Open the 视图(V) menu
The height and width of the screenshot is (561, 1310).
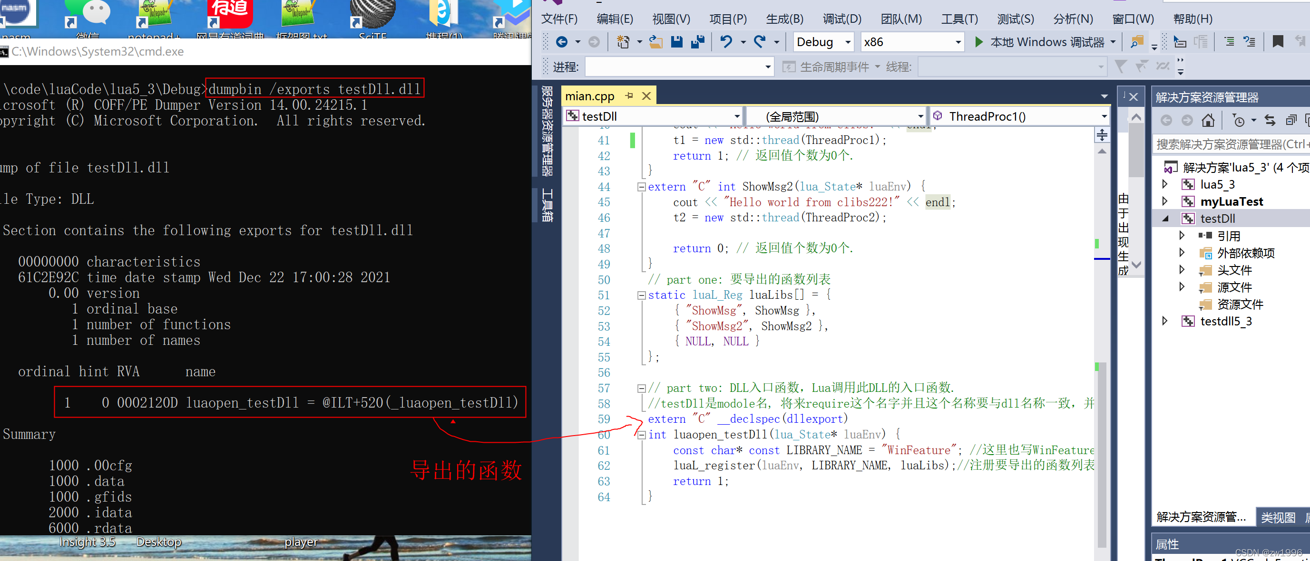point(671,19)
